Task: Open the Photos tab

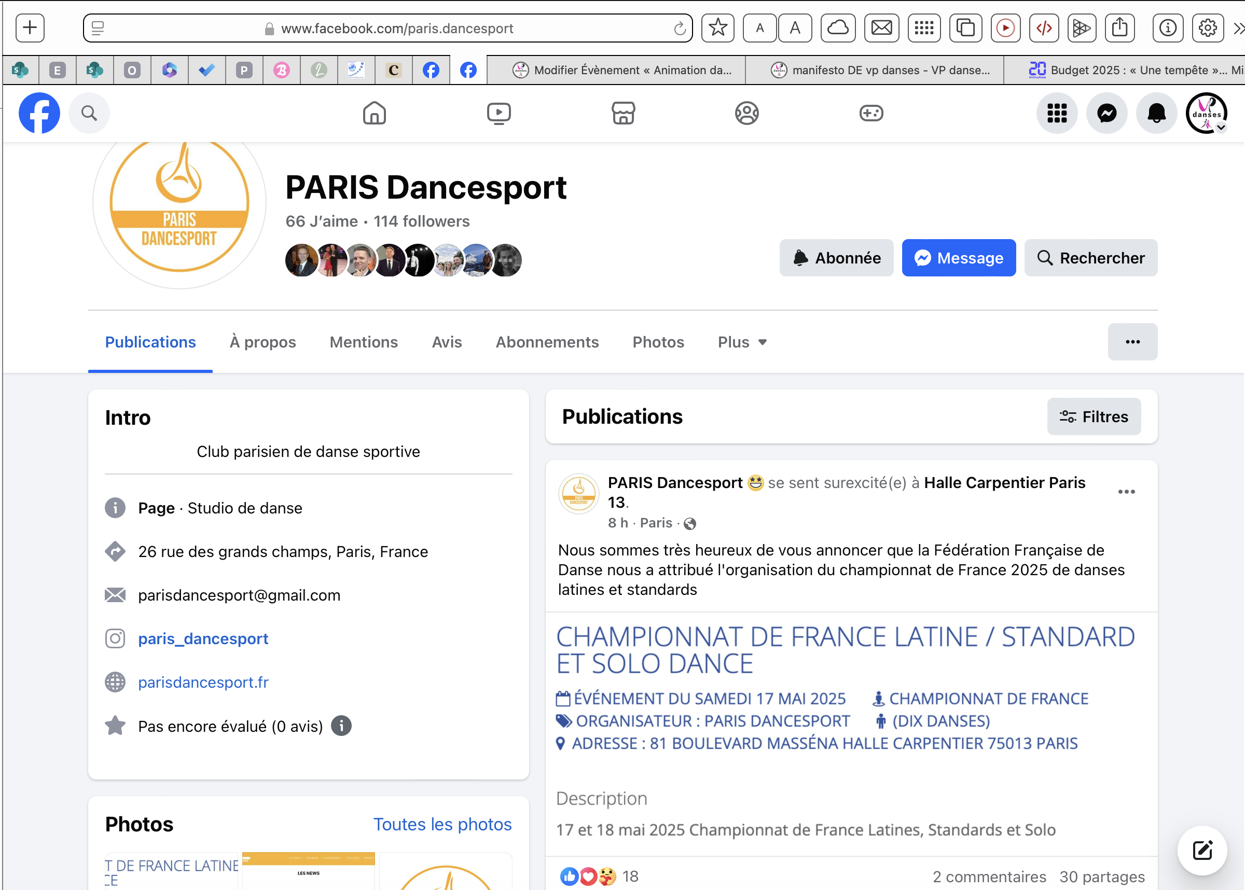Action: tap(658, 342)
